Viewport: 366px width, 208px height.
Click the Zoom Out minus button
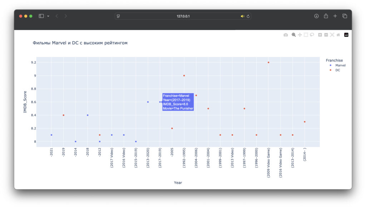[x=326, y=35]
